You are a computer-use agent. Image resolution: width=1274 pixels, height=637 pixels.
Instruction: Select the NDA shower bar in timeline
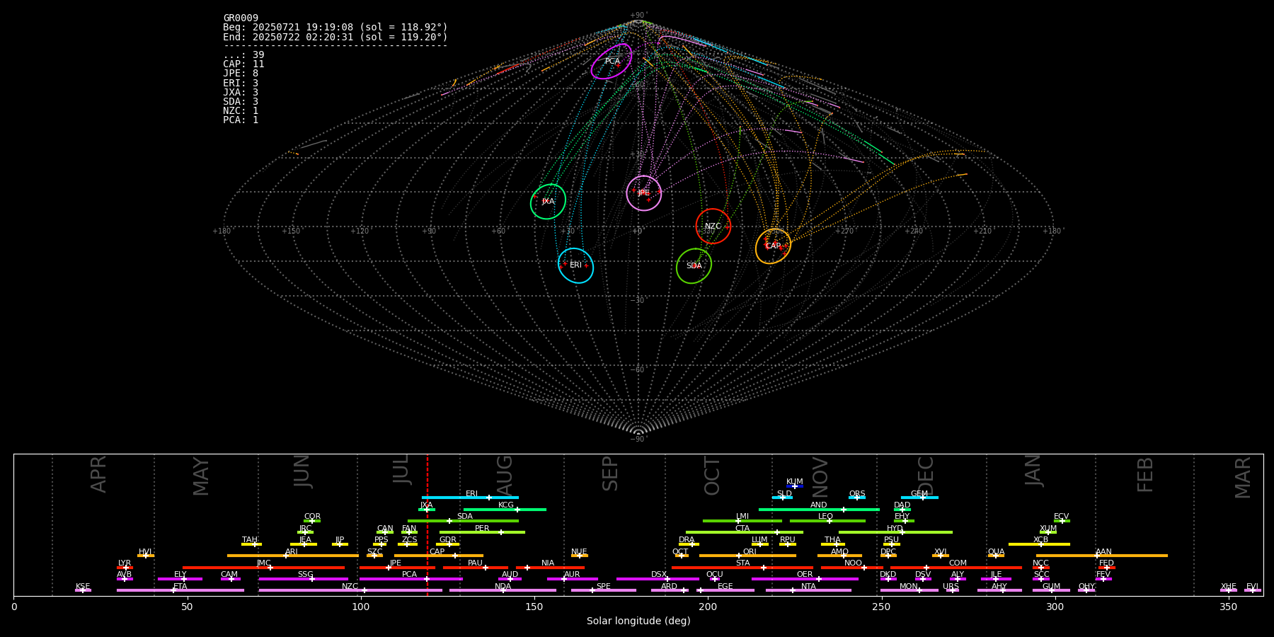503,590
